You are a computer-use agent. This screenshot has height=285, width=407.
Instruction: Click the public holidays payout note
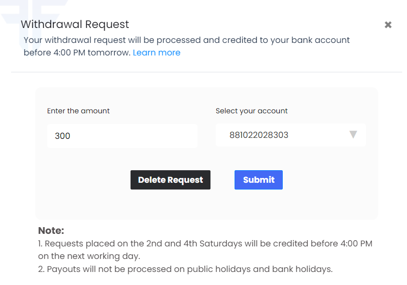pos(185,269)
